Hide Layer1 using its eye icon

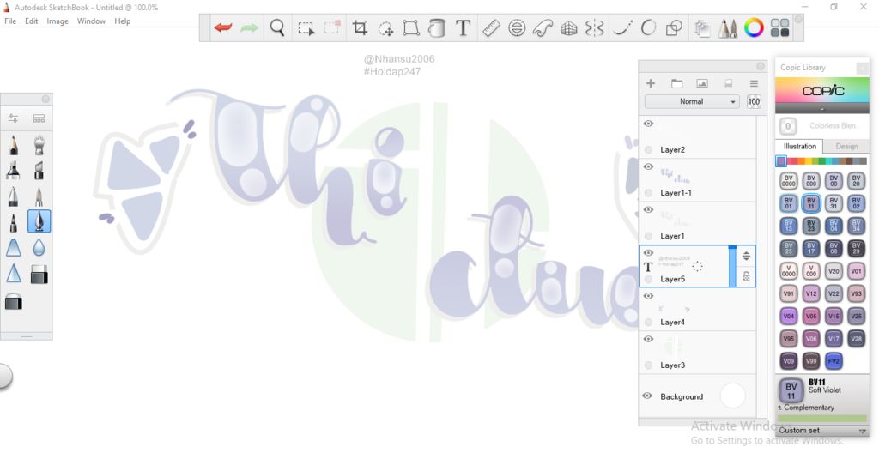(x=649, y=209)
